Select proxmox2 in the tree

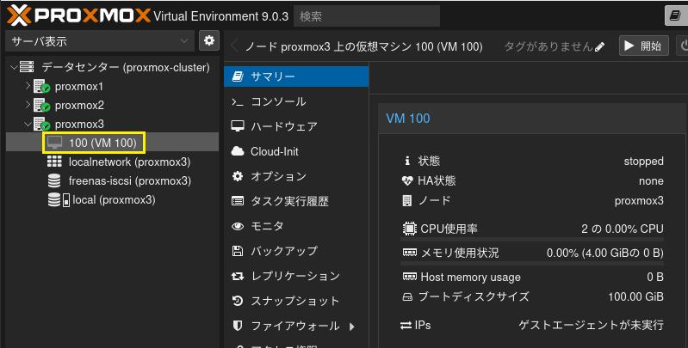pos(79,106)
